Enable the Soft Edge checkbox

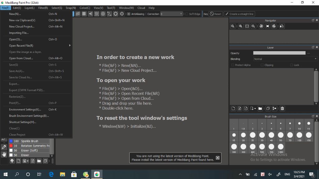187,14
